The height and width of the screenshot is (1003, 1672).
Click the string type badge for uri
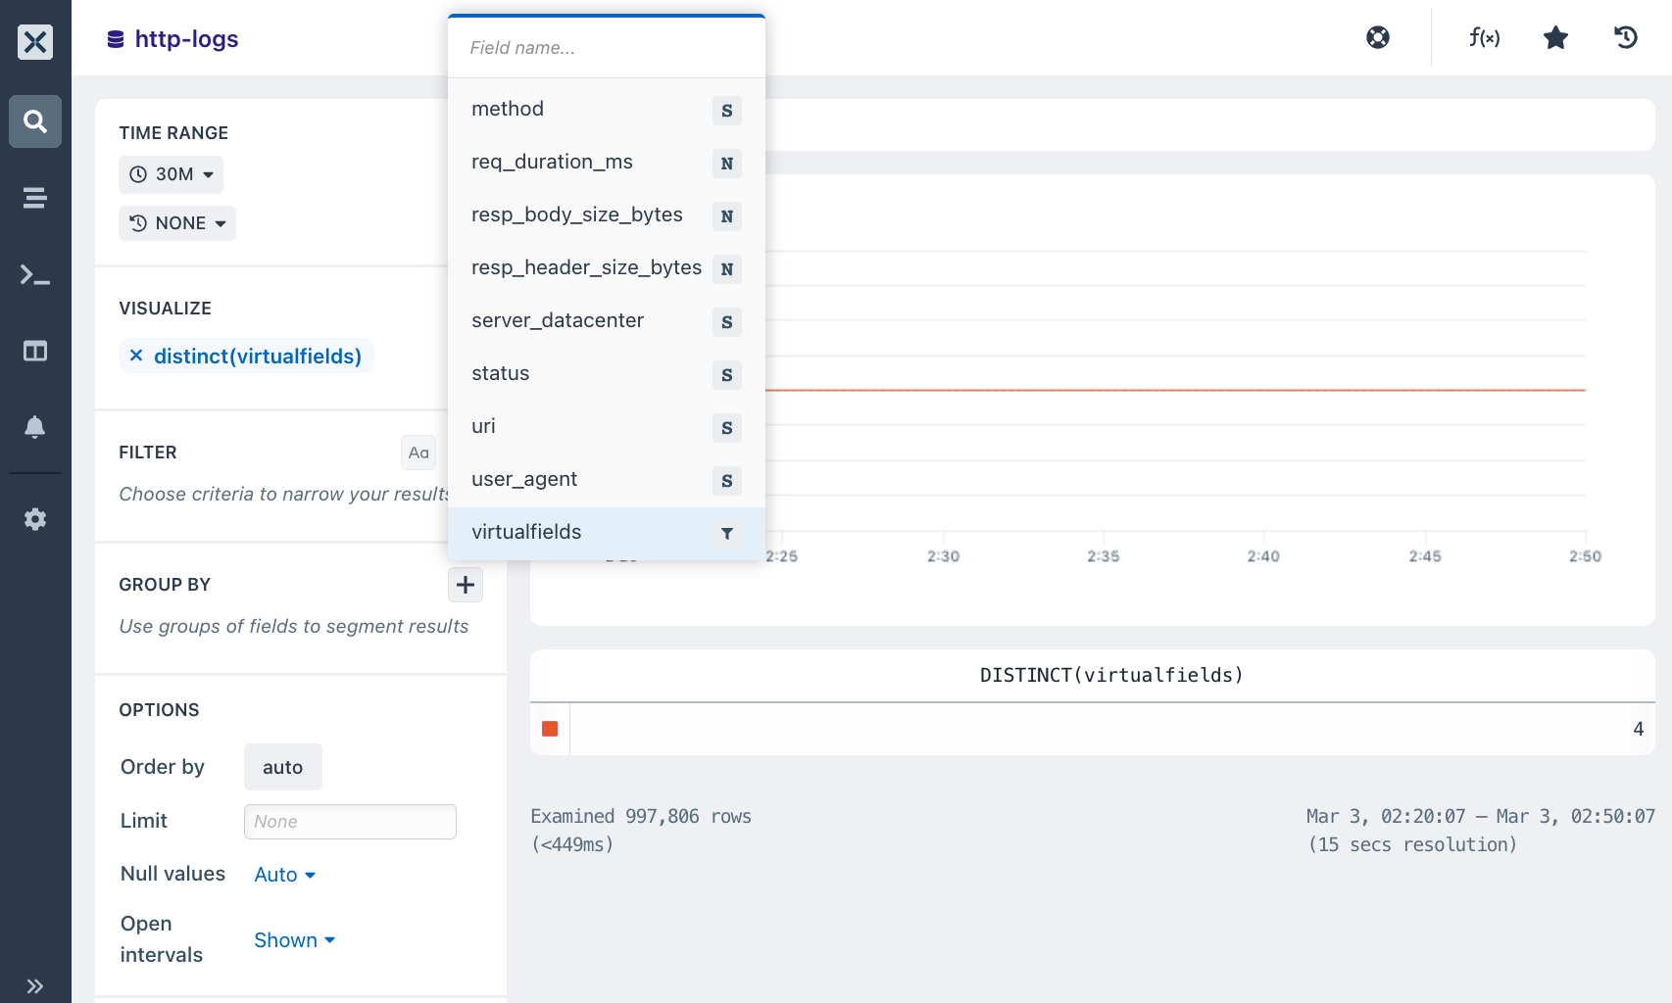pyautogui.click(x=727, y=428)
